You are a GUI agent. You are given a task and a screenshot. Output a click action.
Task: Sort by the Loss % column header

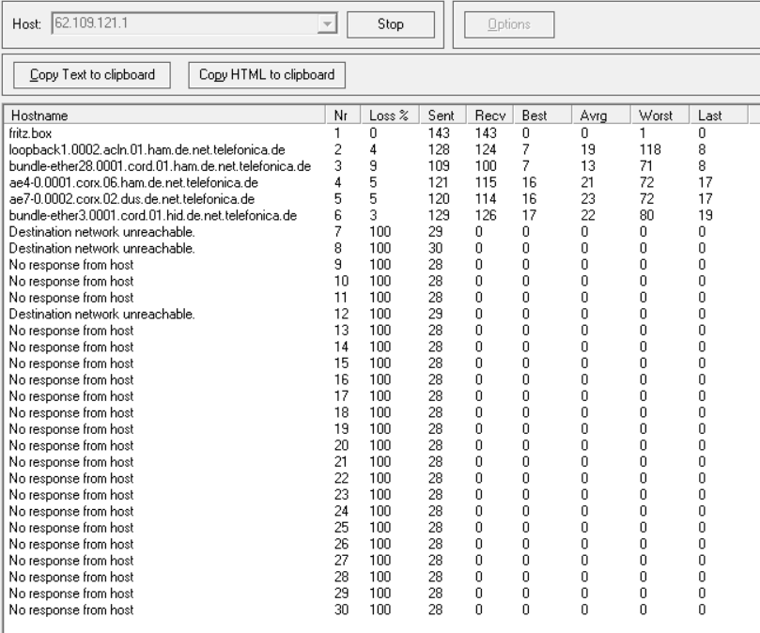coord(390,116)
